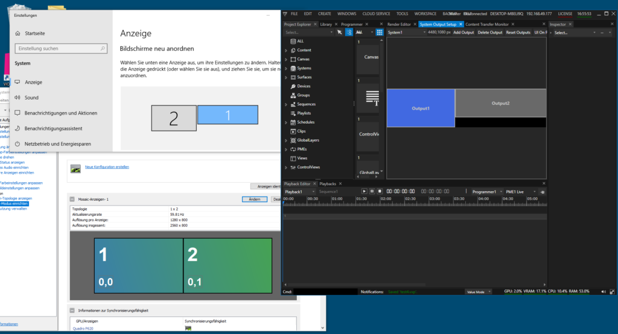Click the Add Output button
This screenshot has width=618, height=334.
(x=463, y=32)
